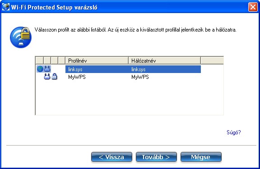Image resolution: width=260 pixels, height=169 pixels.
Task: Select the linksys profile name
Action: [x=75, y=69]
